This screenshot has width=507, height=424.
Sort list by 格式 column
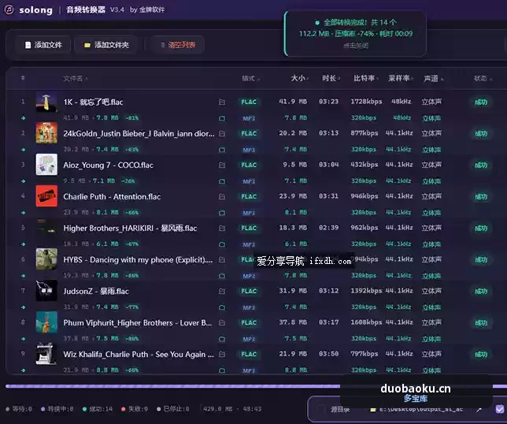click(250, 78)
